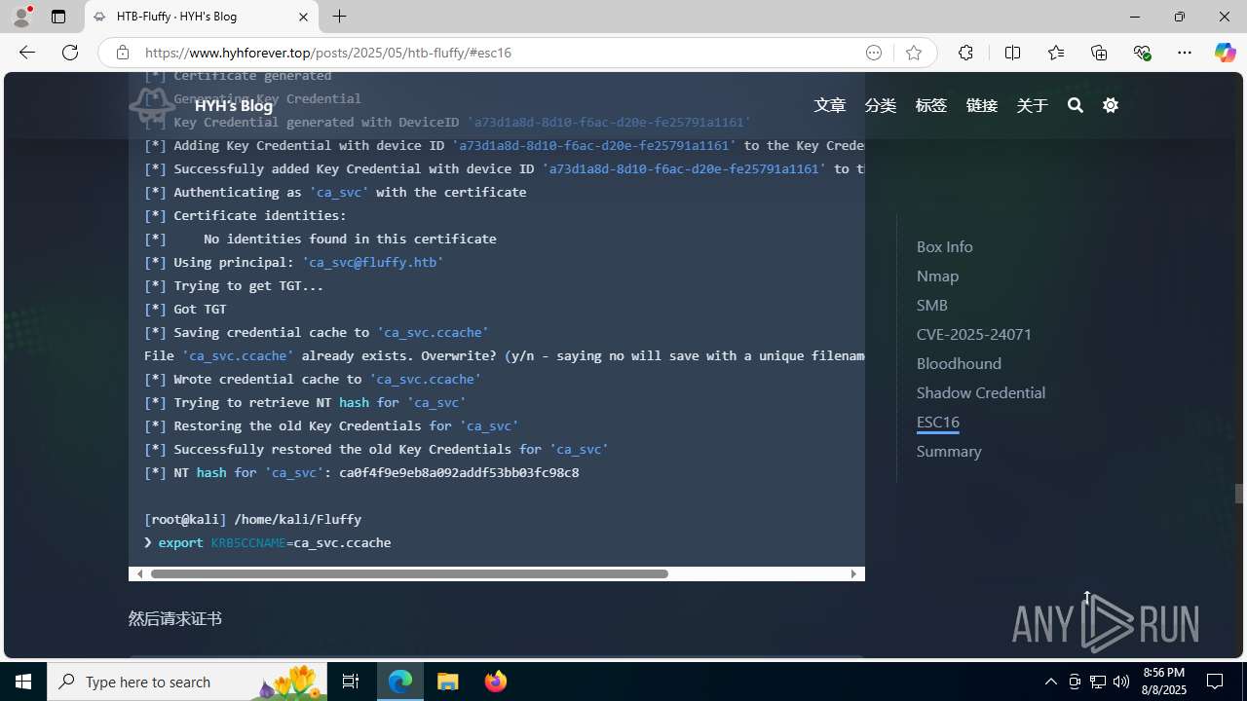Toggle split screen view

click(1012, 53)
